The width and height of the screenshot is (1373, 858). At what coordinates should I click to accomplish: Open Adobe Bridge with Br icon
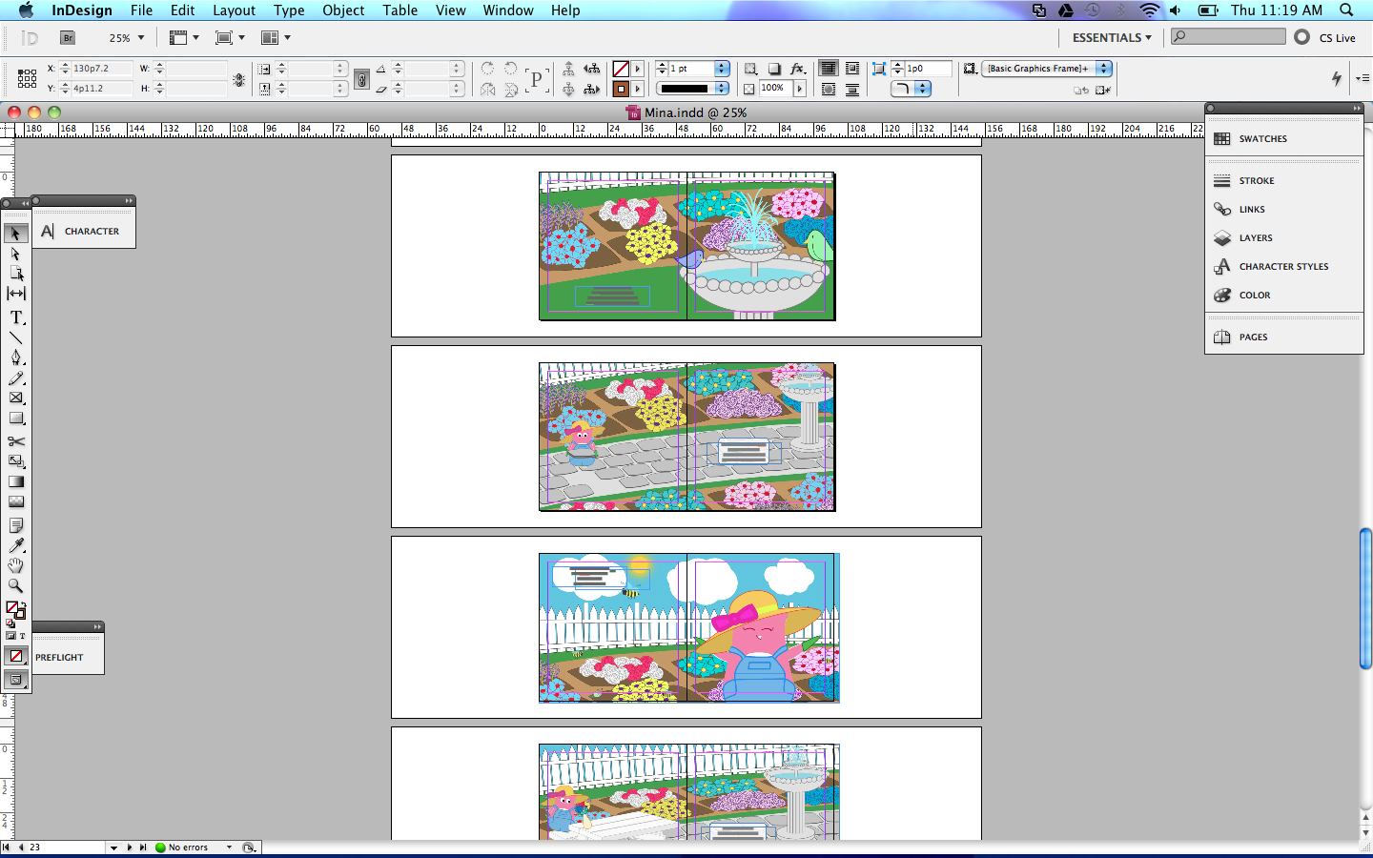[68, 38]
